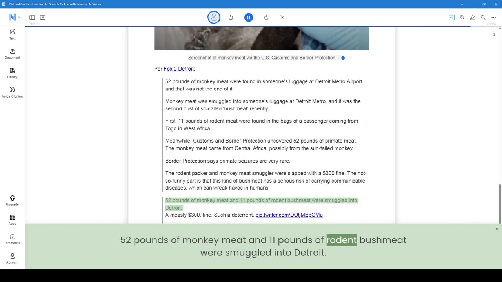The width and height of the screenshot is (502, 282).
Task: Open the Text section in sidebar
Action: coord(13,34)
